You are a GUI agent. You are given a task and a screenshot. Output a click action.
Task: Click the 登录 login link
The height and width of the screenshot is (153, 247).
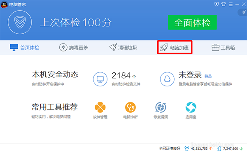208,76
